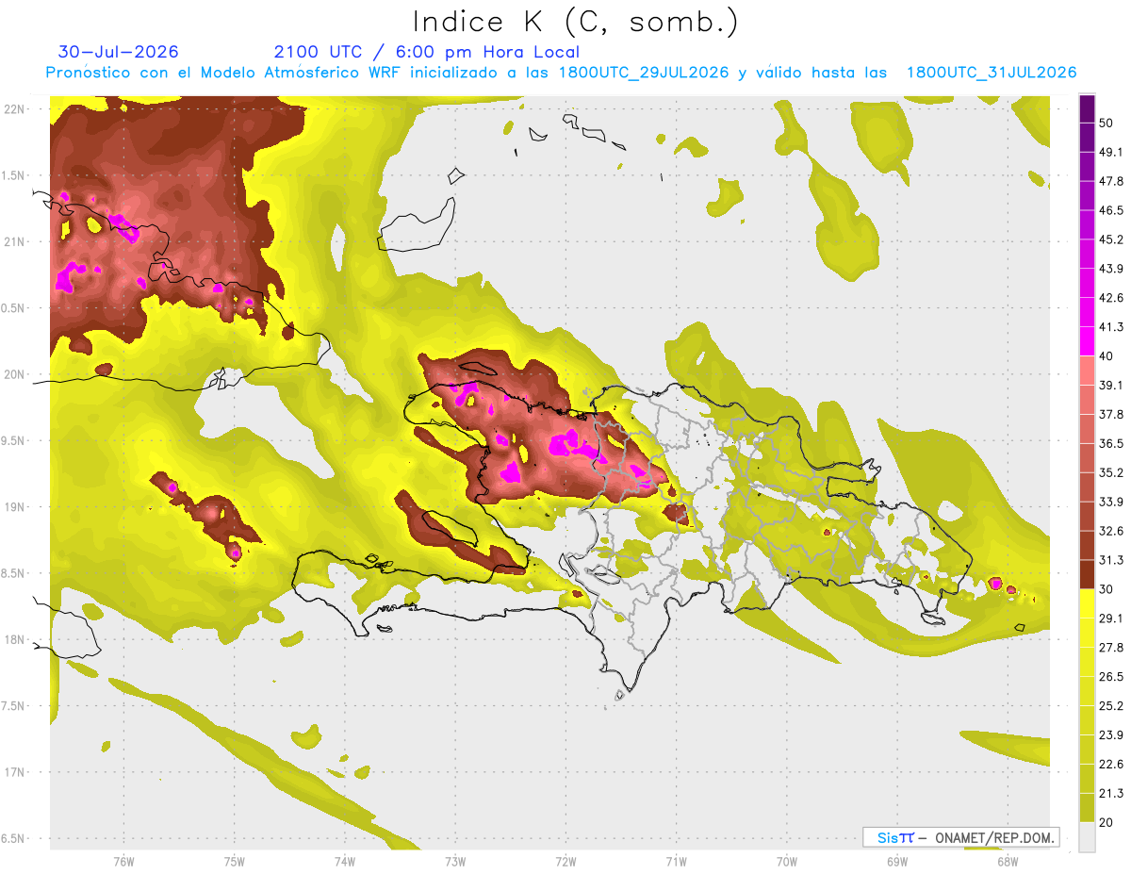Click the 22N latitude label
The image size is (1131, 874).
coord(13,109)
